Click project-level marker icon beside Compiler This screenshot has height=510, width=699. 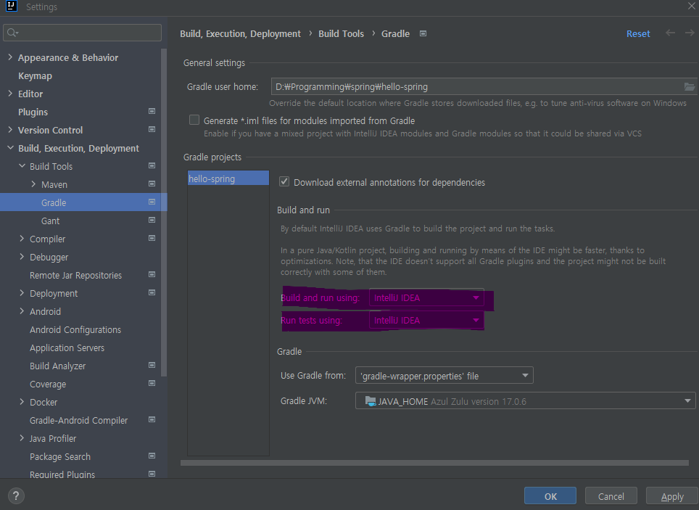coord(152,238)
